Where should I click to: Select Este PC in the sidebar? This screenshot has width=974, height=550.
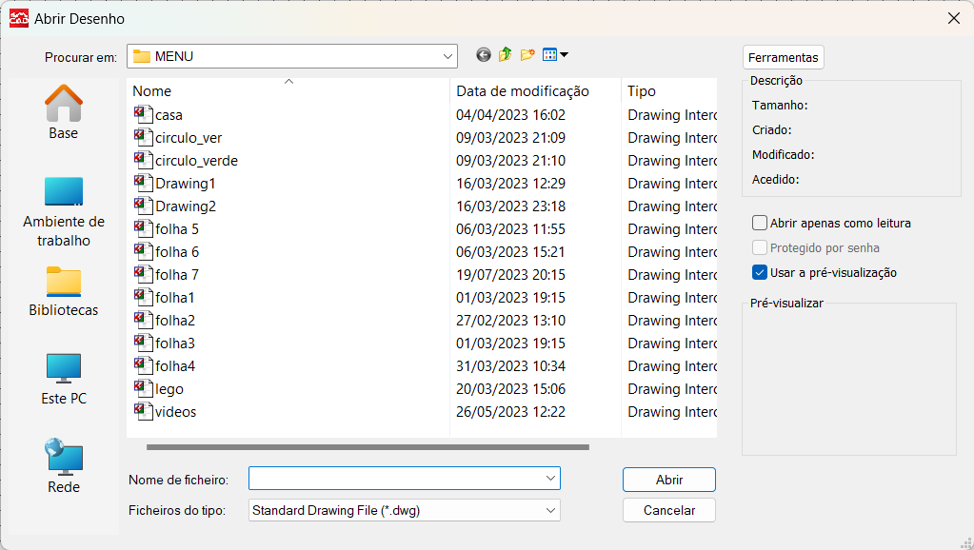click(64, 380)
